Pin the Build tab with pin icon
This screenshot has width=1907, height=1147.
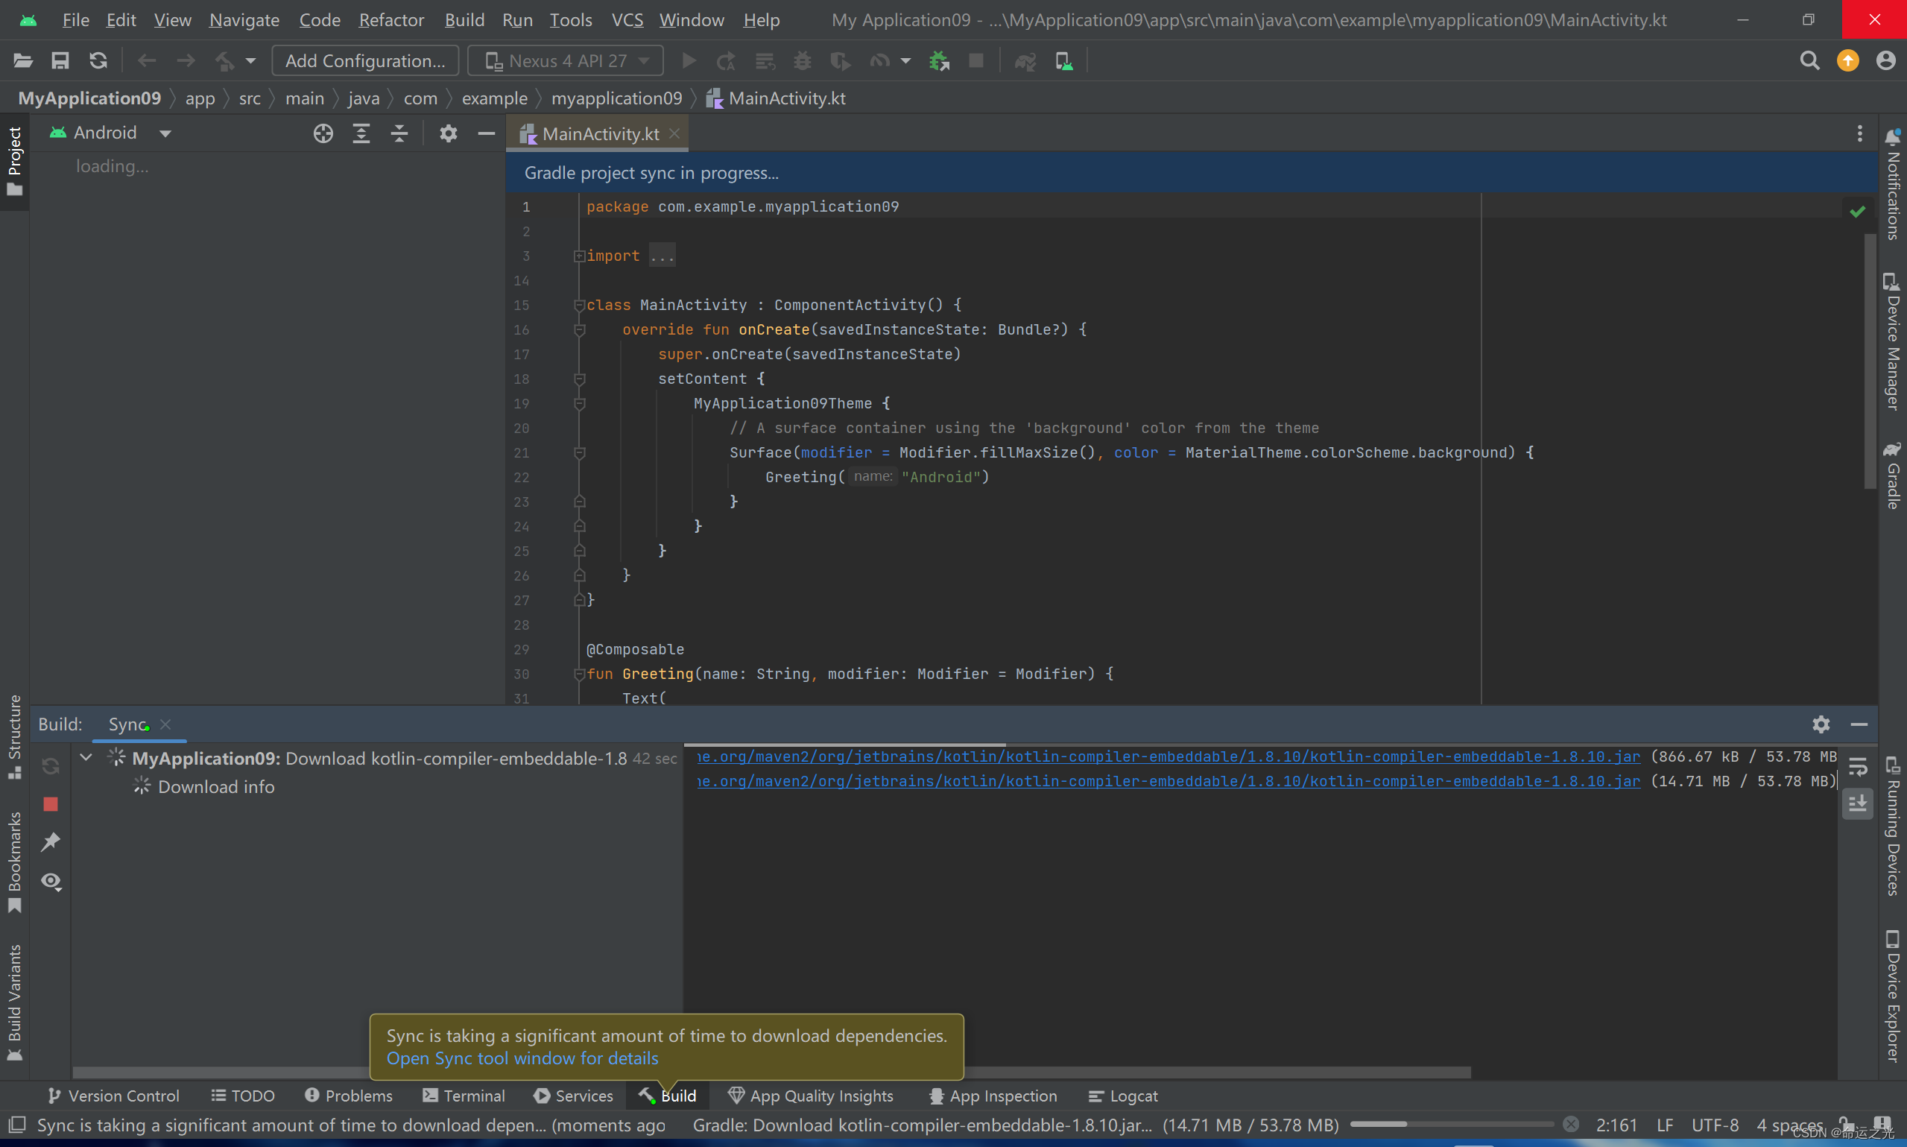[51, 841]
